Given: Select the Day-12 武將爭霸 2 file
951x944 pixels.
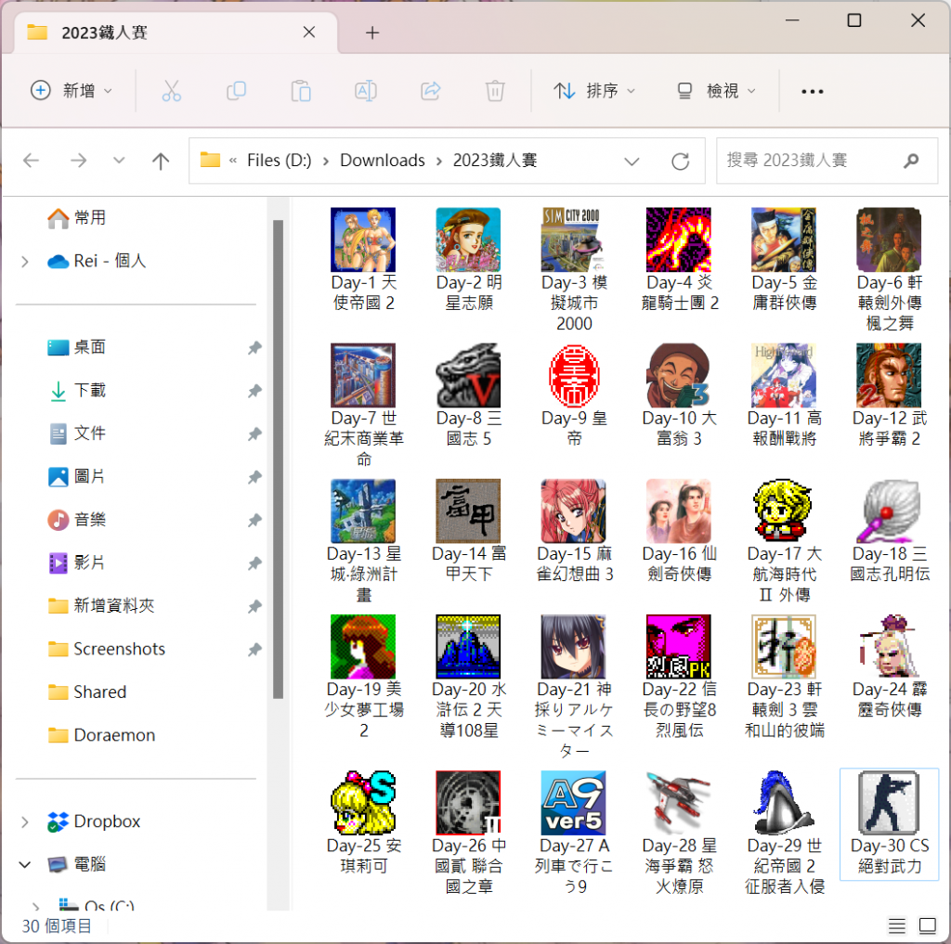Looking at the screenshot, I should point(889,394).
